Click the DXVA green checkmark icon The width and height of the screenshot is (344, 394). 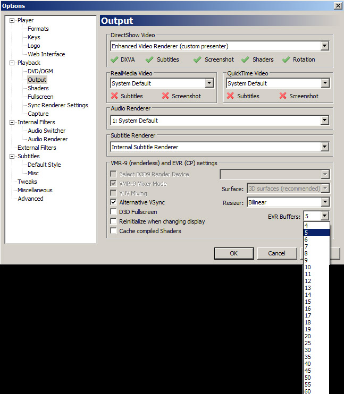(x=114, y=59)
